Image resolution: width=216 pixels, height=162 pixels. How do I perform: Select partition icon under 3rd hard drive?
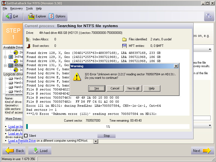coord(16,61)
